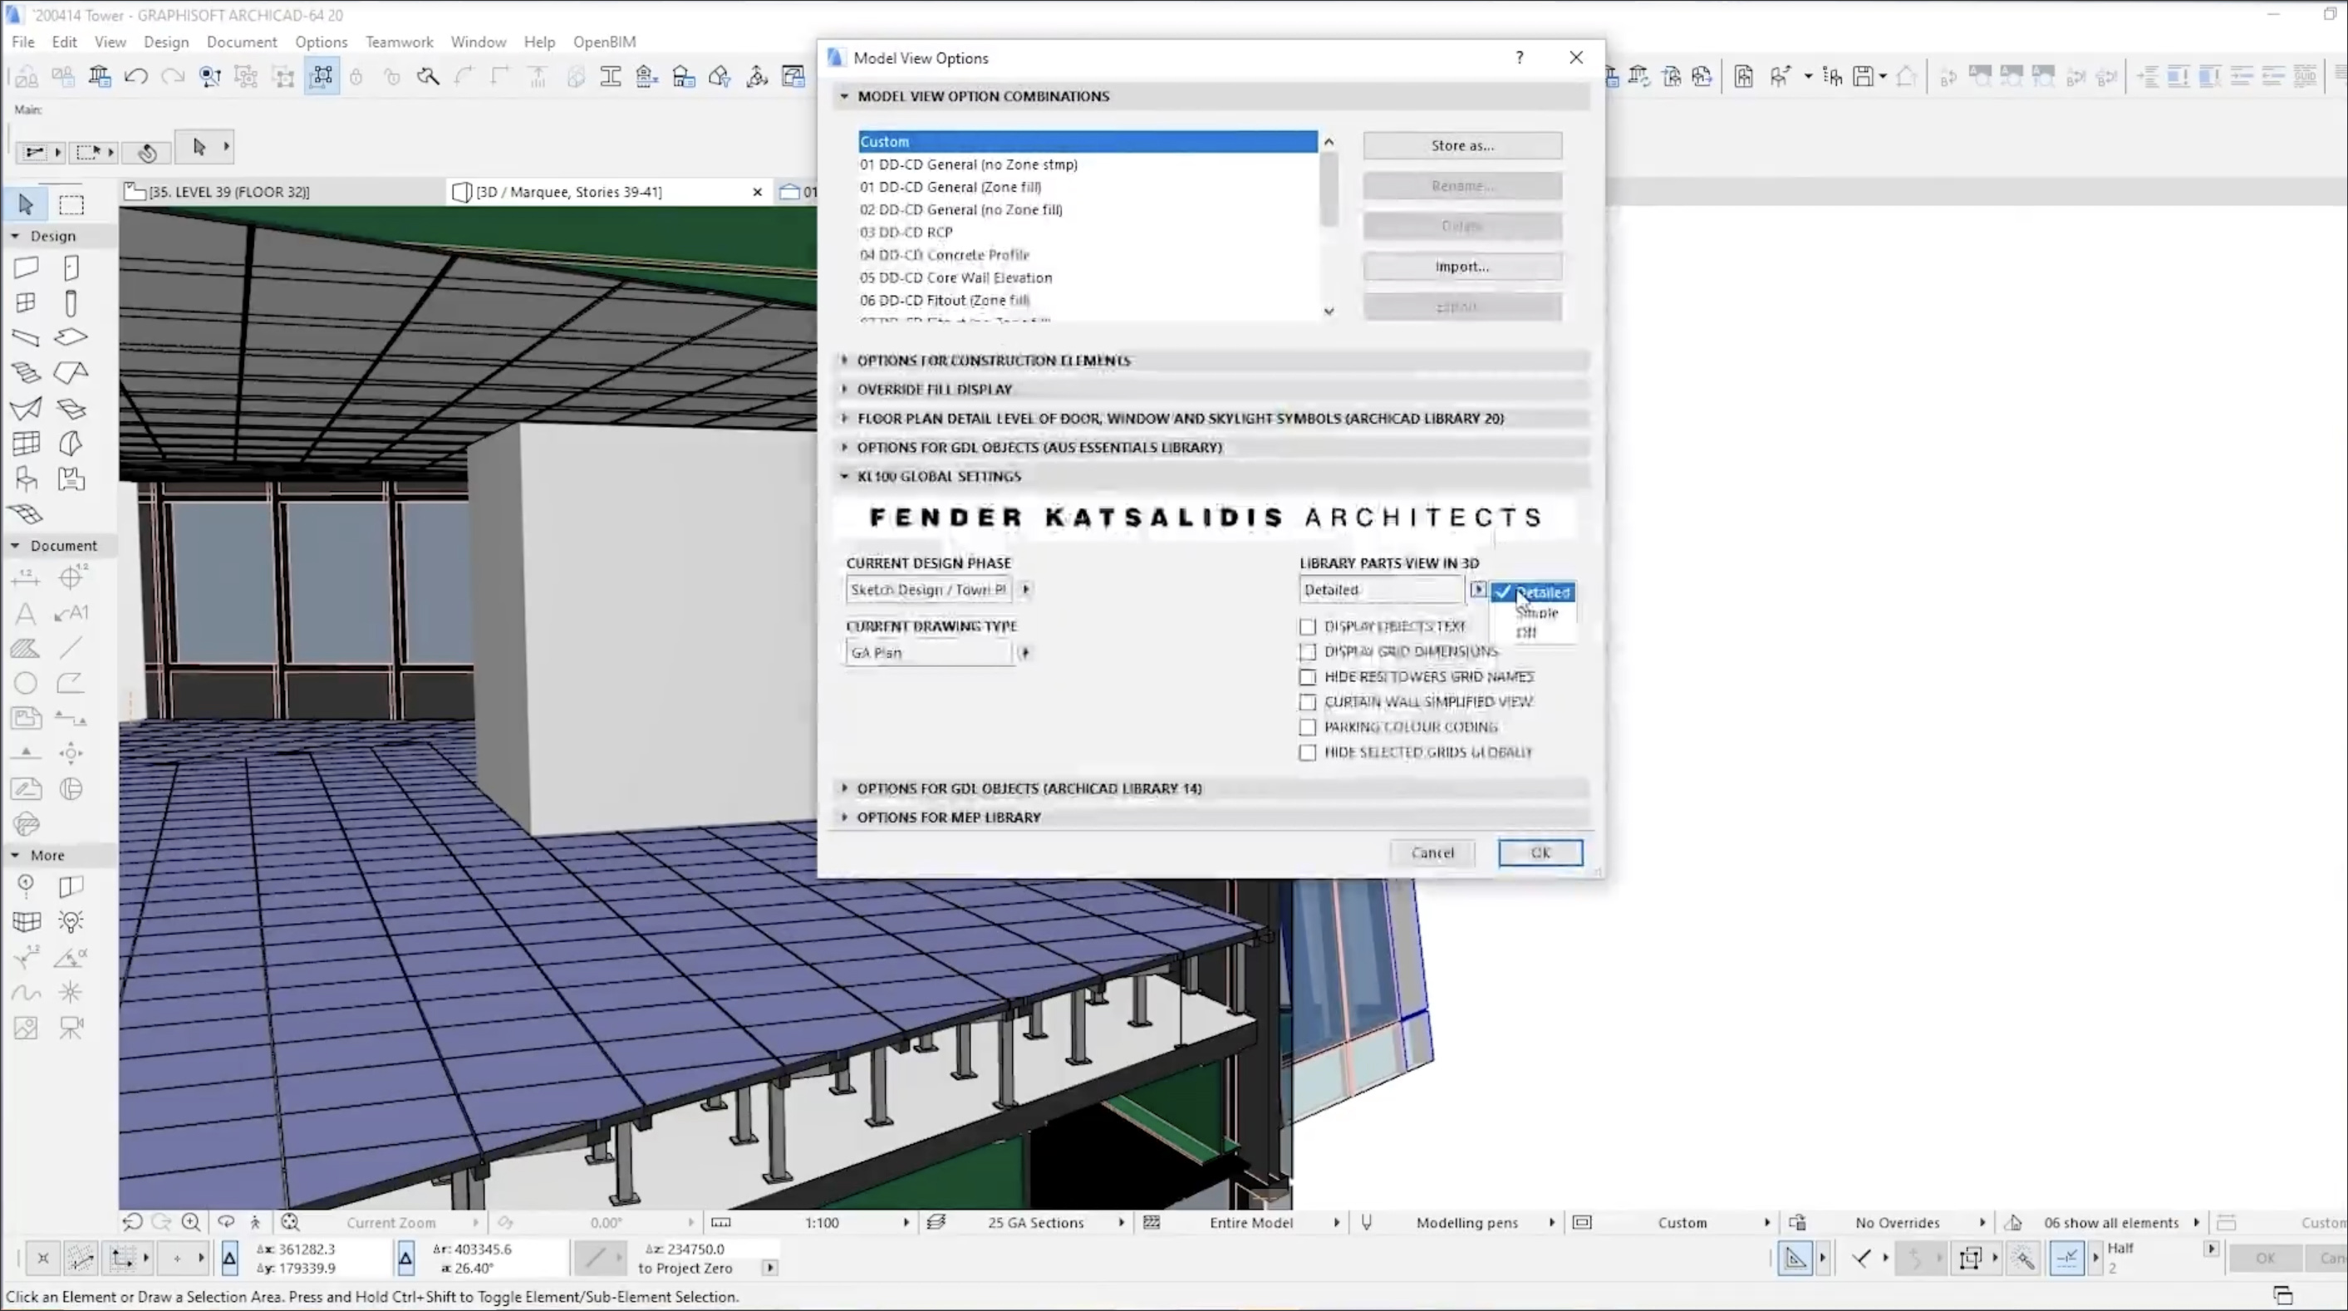2348x1311 pixels.
Task: Collapse Model View Option Combinations section
Action: pos(845,96)
